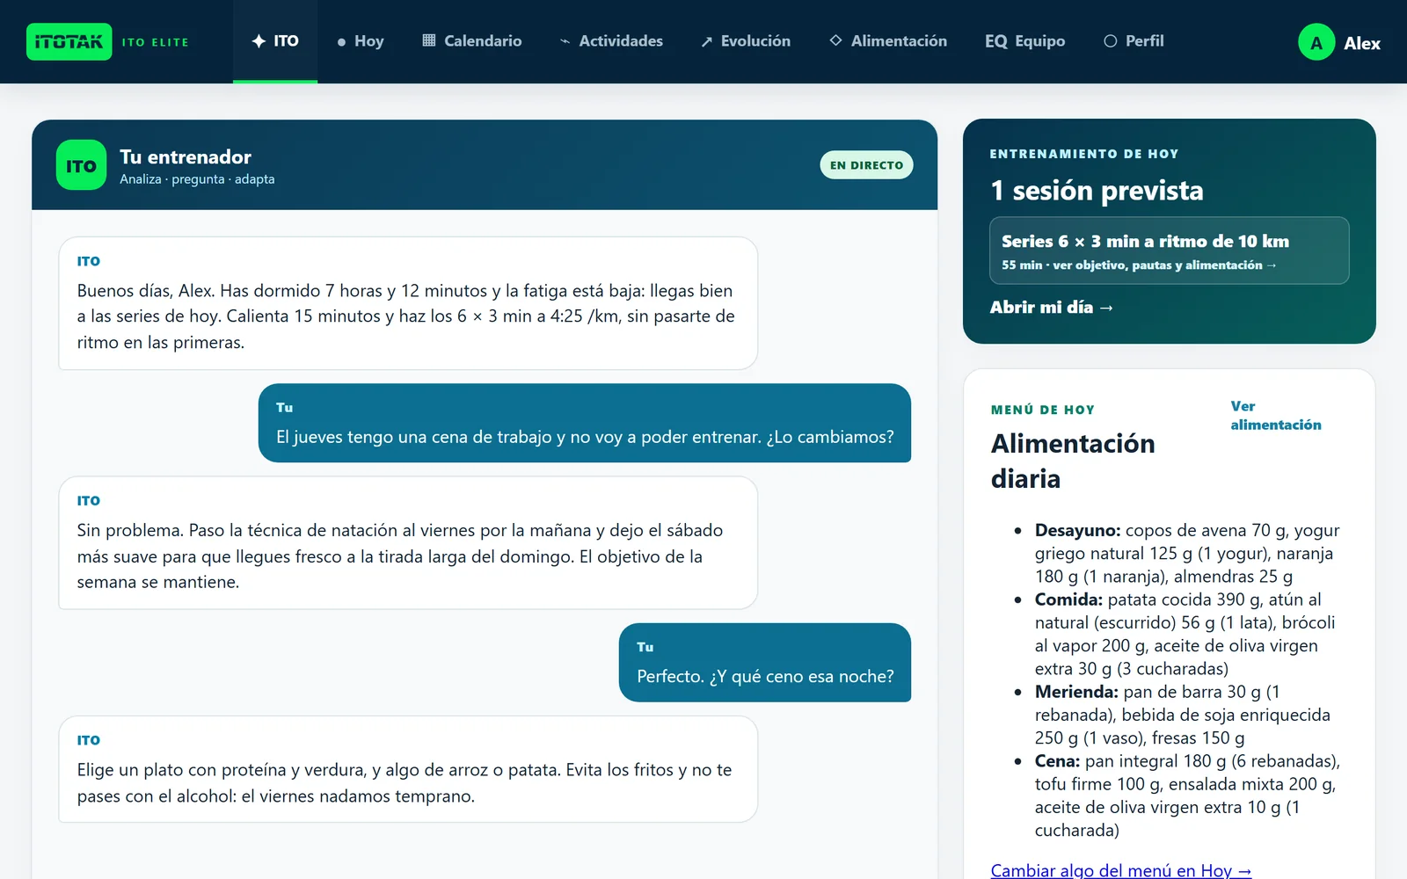Click the diamond icon beside Alimentación
Image resolution: width=1407 pixels, height=879 pixels.
835,40
